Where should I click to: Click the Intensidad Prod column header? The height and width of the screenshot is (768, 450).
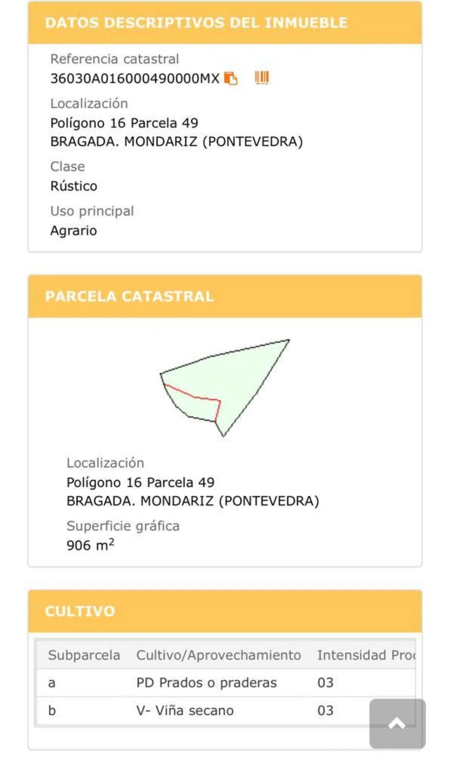(x=365, y=655)
